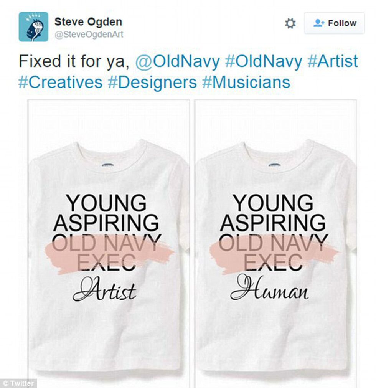The image size is (376, 388).
Task: Open the #Designers hashtag
Action: (152, 82)
